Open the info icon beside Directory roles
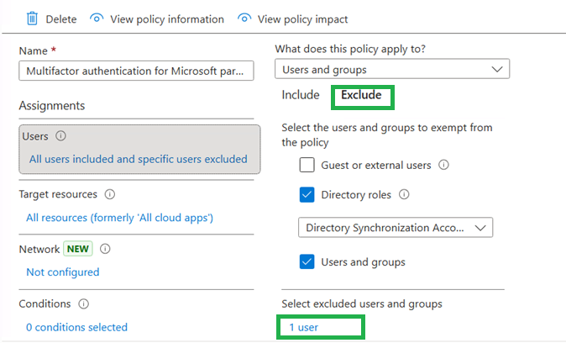Screen dimensions: 566x343 (404, 194)
